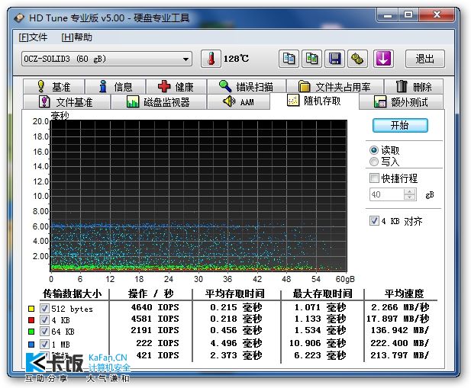Open the 额外测试 extra tests tab
Image resolution: width=471 pixels, height=388 pixels.
pyautogui.click(x=401, y=101)
